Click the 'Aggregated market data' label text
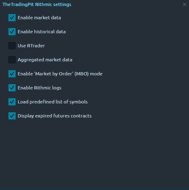Image resolution: width=189 pixels, height=190 pixels. [45, 60]
